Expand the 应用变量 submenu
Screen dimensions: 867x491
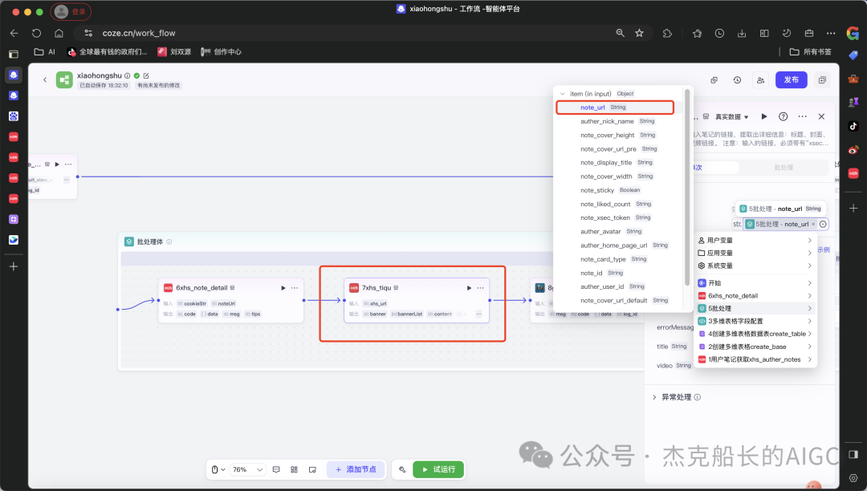coord(755,253)
